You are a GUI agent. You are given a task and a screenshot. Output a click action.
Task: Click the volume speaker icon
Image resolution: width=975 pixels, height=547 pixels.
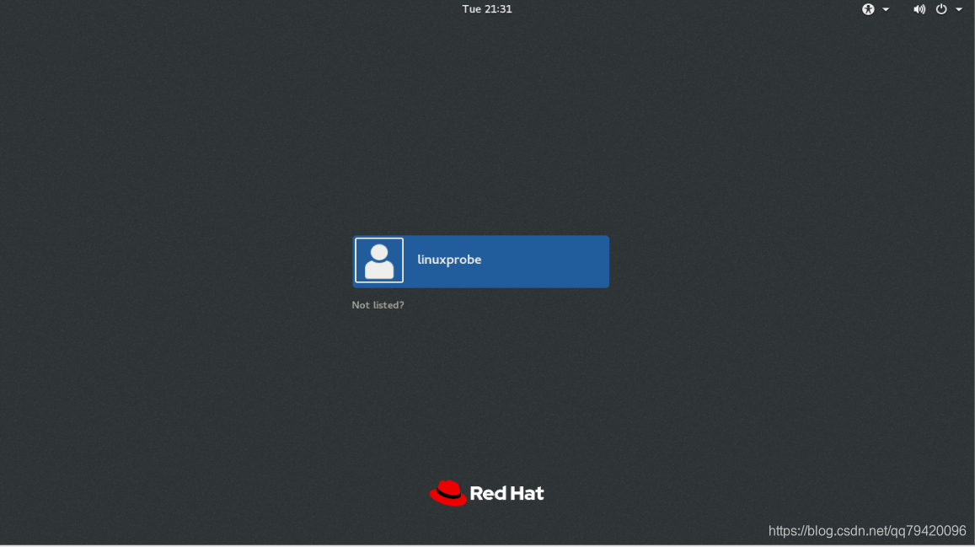(x=919, y=9)
